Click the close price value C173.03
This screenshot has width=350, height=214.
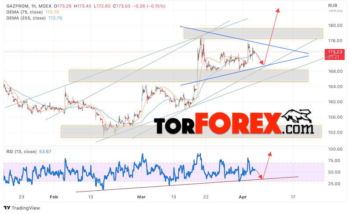click(122, 6)
